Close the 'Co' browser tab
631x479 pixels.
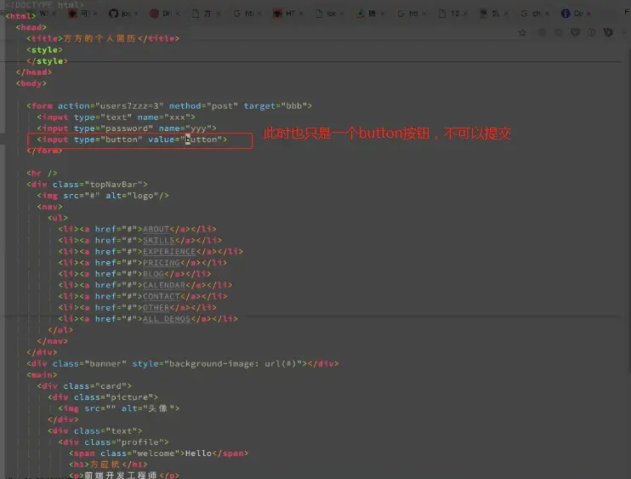click(x=588, y=14)
